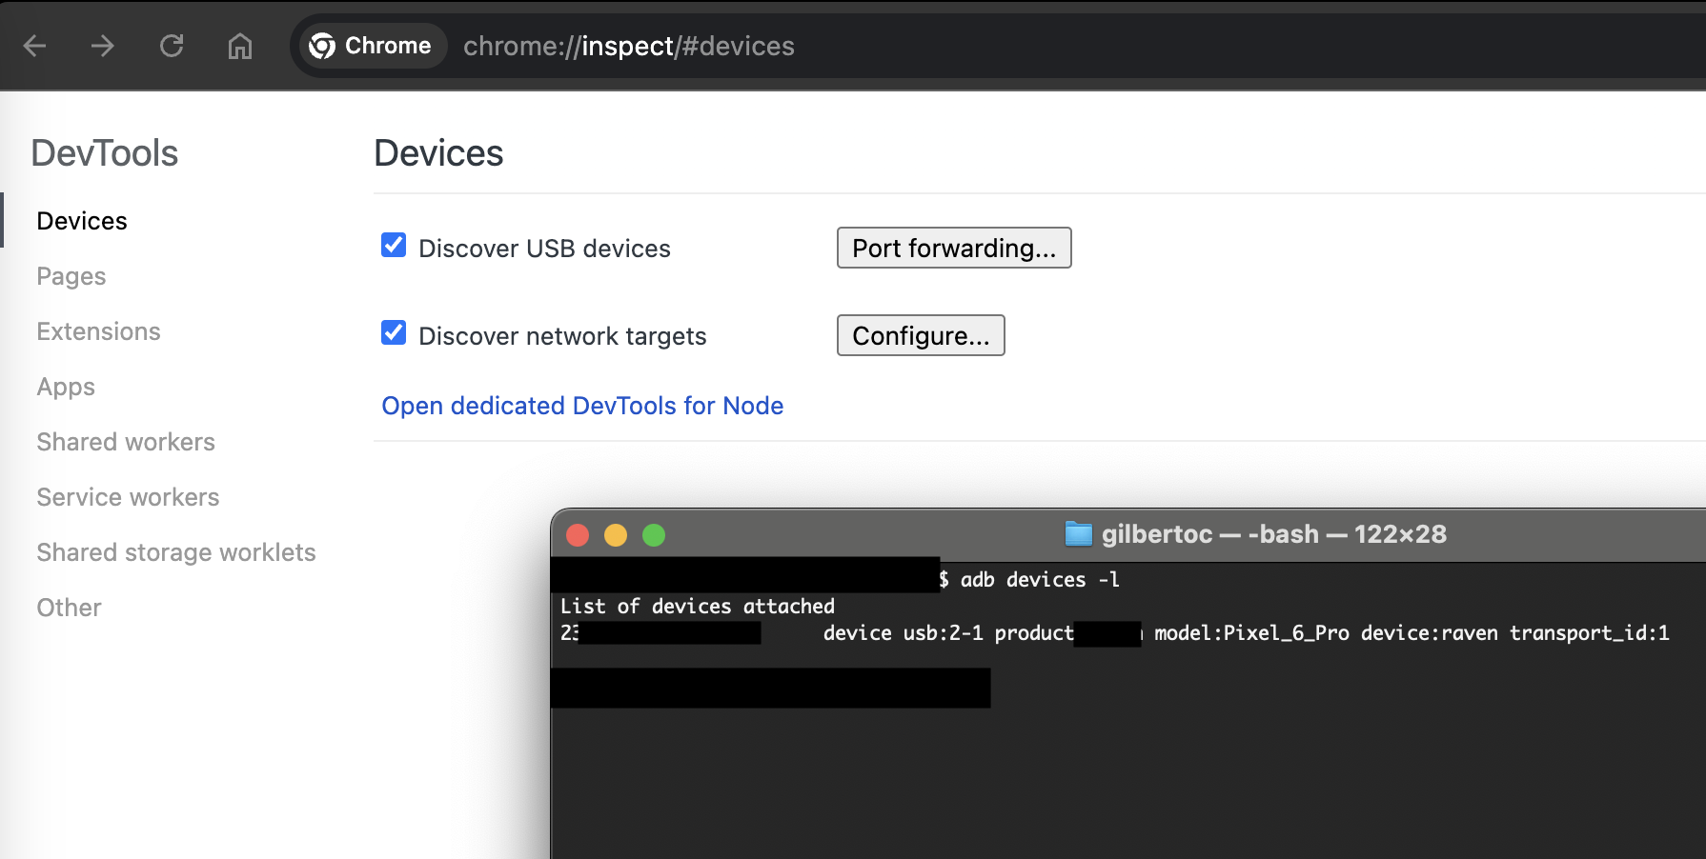This screenshot has width=1706, height=859.
Task: Open dedicated DevTools for Node
Action: point(582,406)
